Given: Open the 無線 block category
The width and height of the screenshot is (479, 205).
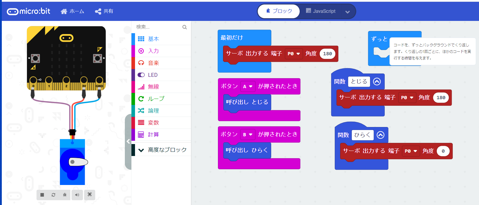Looking at the screenshot, I should [x=161, y=87].
